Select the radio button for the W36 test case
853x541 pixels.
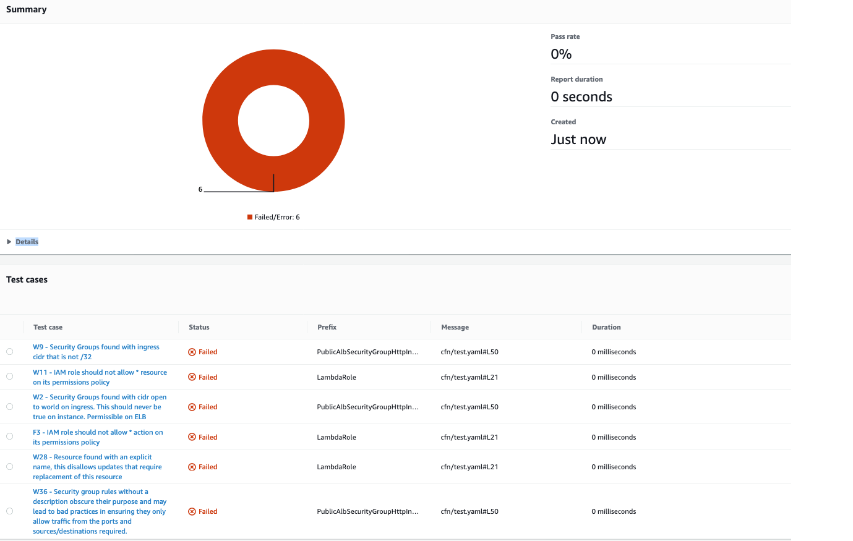(9, 511)
